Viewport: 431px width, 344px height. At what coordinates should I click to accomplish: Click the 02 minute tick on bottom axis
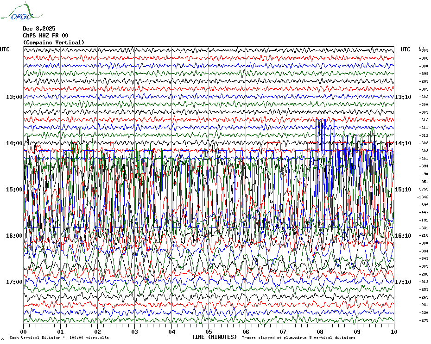point(98,332)
